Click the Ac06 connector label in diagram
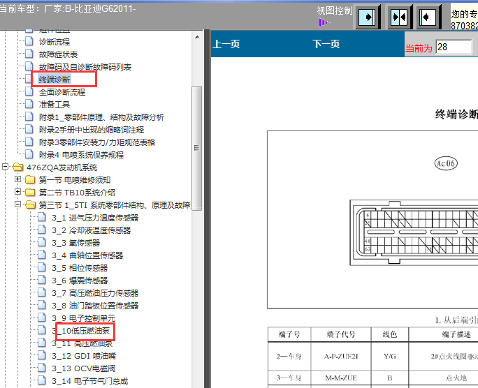Image resolution: width=478 pixels, height=388 pixels. click(446, 163)
